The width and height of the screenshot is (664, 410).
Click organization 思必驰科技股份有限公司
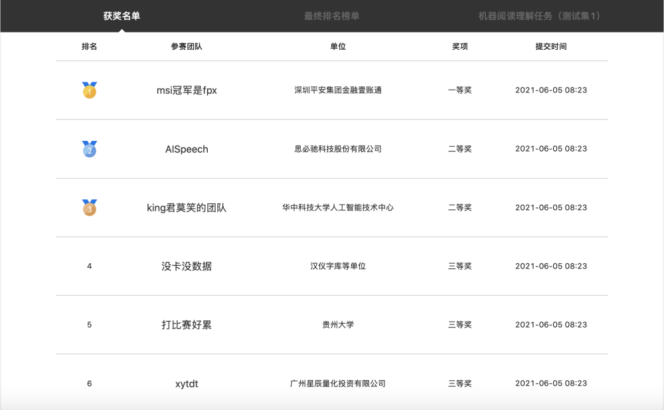click(x=338, y=149)
